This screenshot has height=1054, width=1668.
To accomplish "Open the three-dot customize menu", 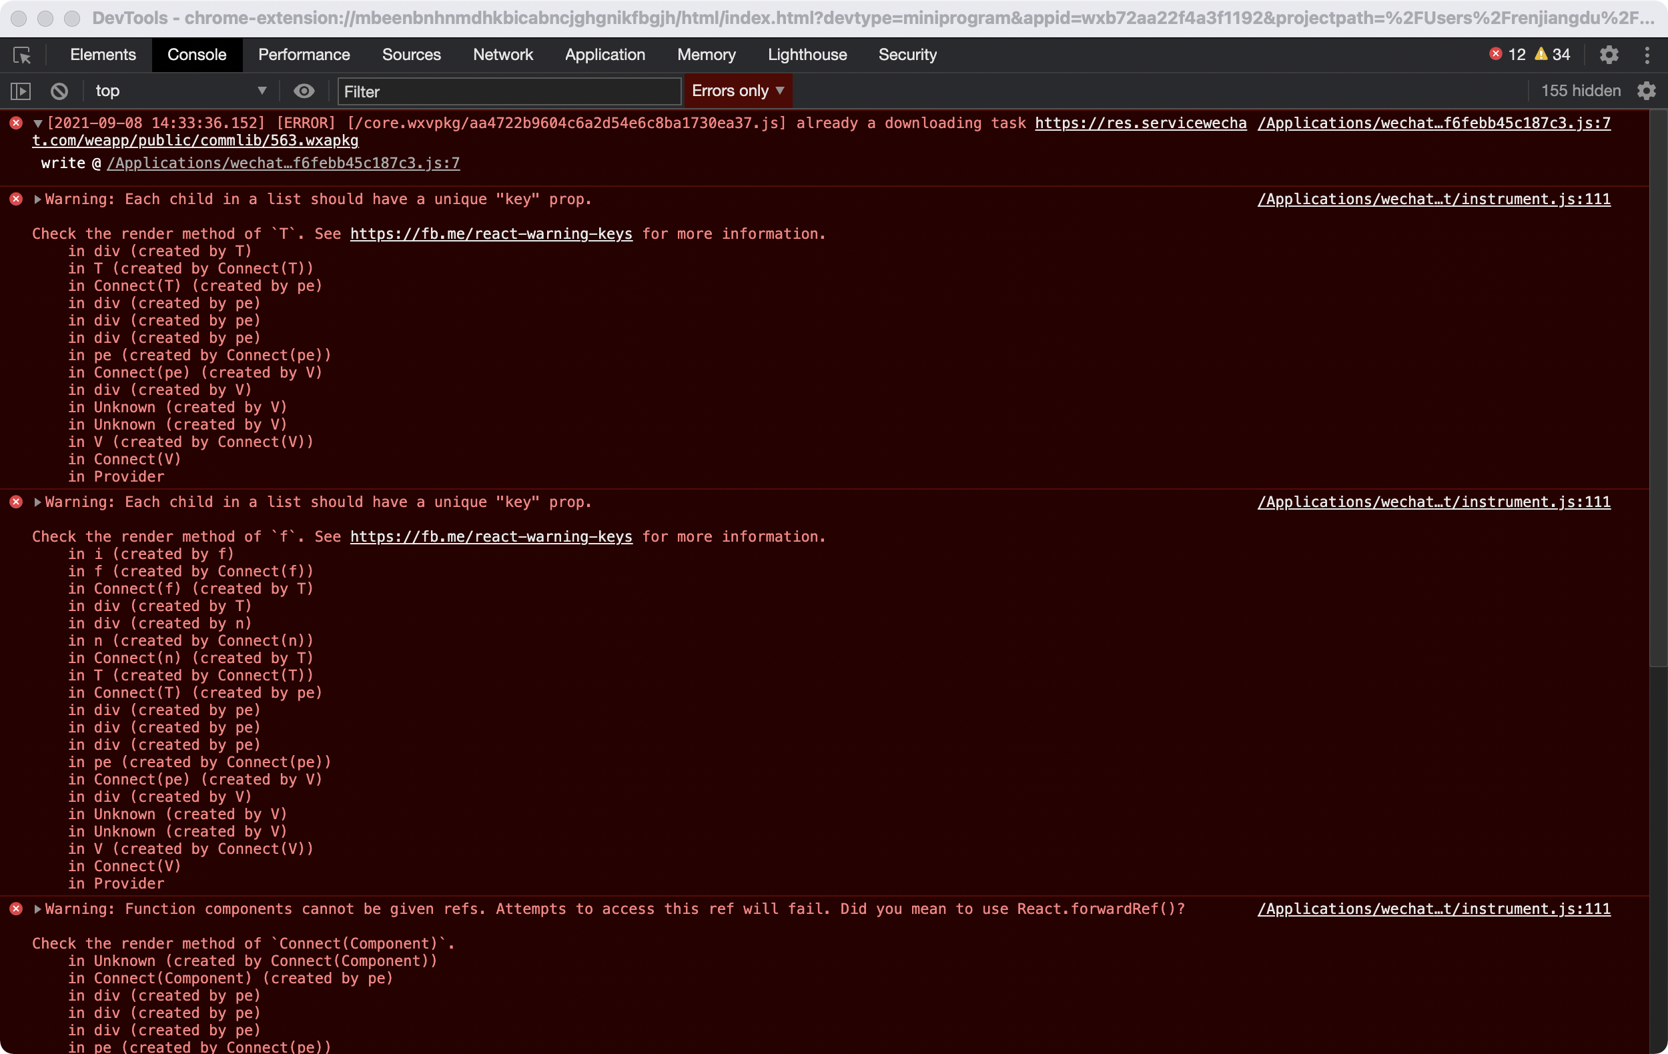I will (1647, 55).
